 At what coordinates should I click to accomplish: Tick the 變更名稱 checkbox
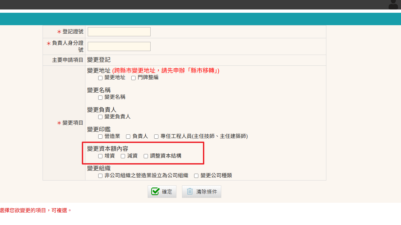[x=100, y=97]
